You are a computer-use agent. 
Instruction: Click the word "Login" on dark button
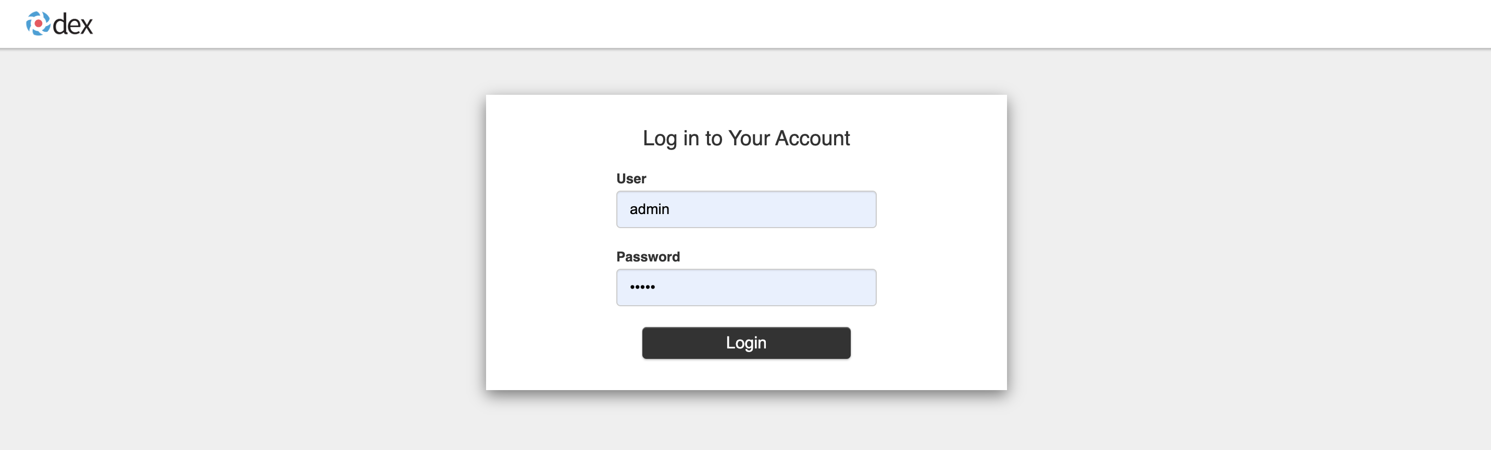[746, 343]
